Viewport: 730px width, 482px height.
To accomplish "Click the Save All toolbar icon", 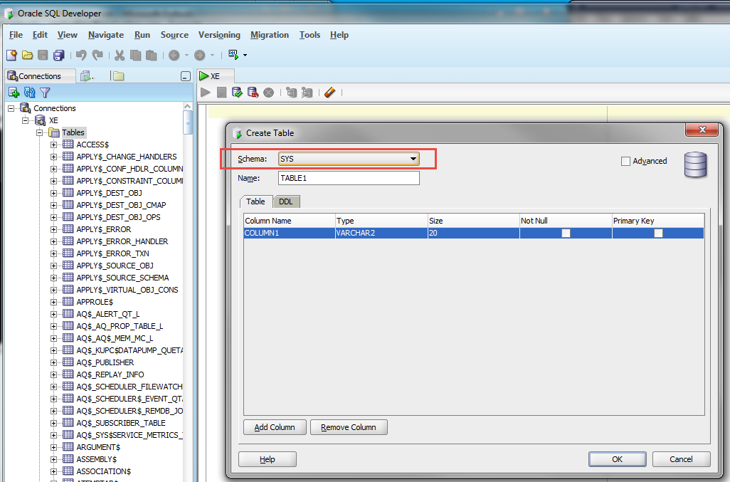I will (58, 56).
